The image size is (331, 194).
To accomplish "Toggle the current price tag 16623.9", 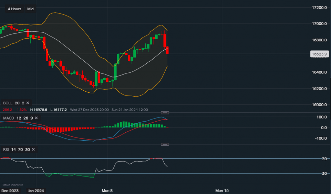I will pyautogui.click(x=319, y=54).
